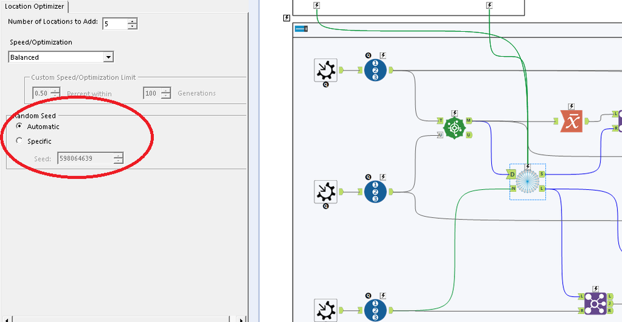The width and height of the screenshot is (622, 322).
Task: Click the Random Seed group label
Action: [34, 116]
